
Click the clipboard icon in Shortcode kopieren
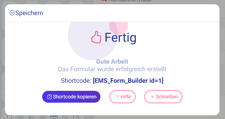(49, 97)
